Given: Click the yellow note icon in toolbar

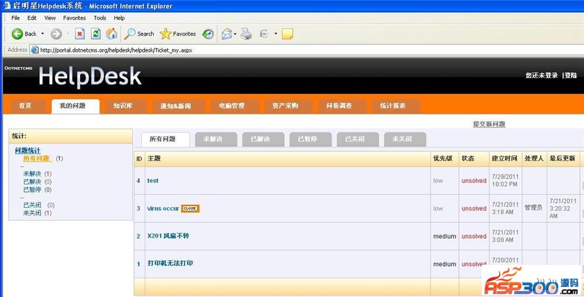Looking at the screenshot, I should 287,34.
